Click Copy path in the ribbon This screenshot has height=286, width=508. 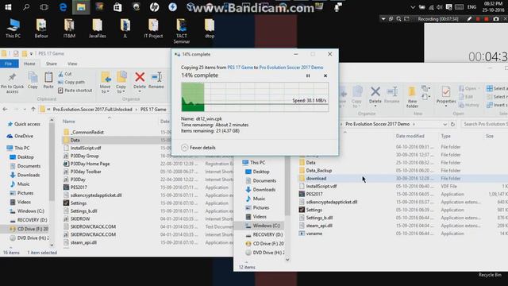(x=71, y=82)
